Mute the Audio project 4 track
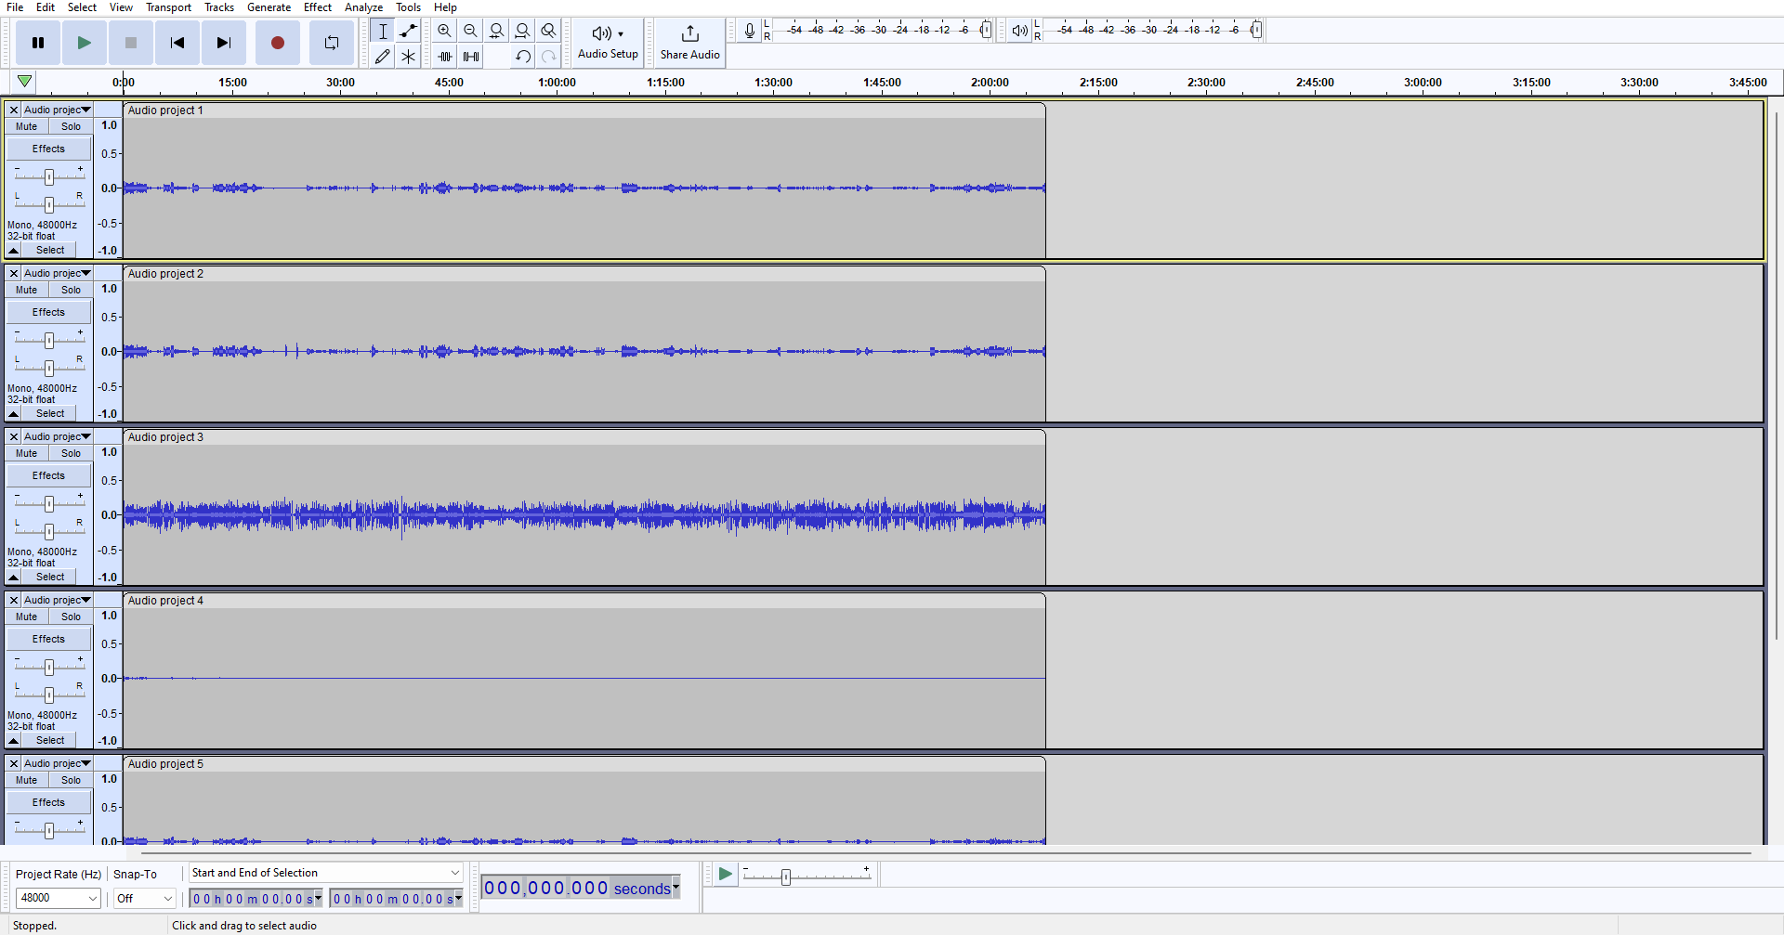Screen dimensions: 1784x935 click(x=27, y=617)
